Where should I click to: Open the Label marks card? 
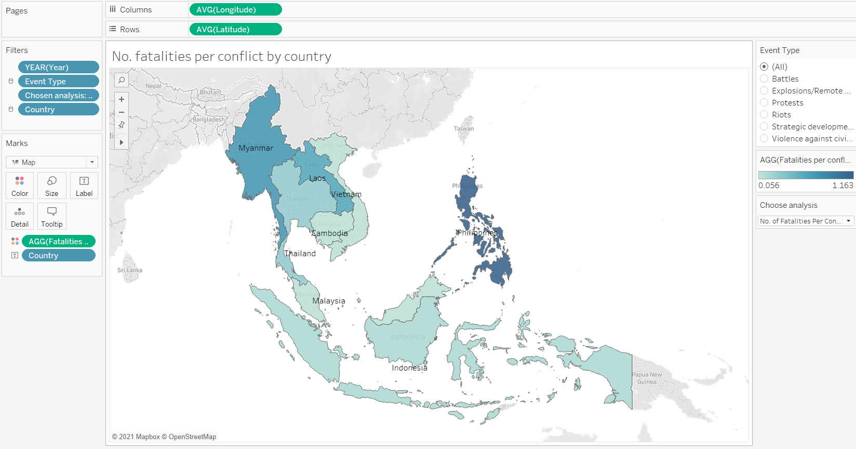tap(84, 186)
